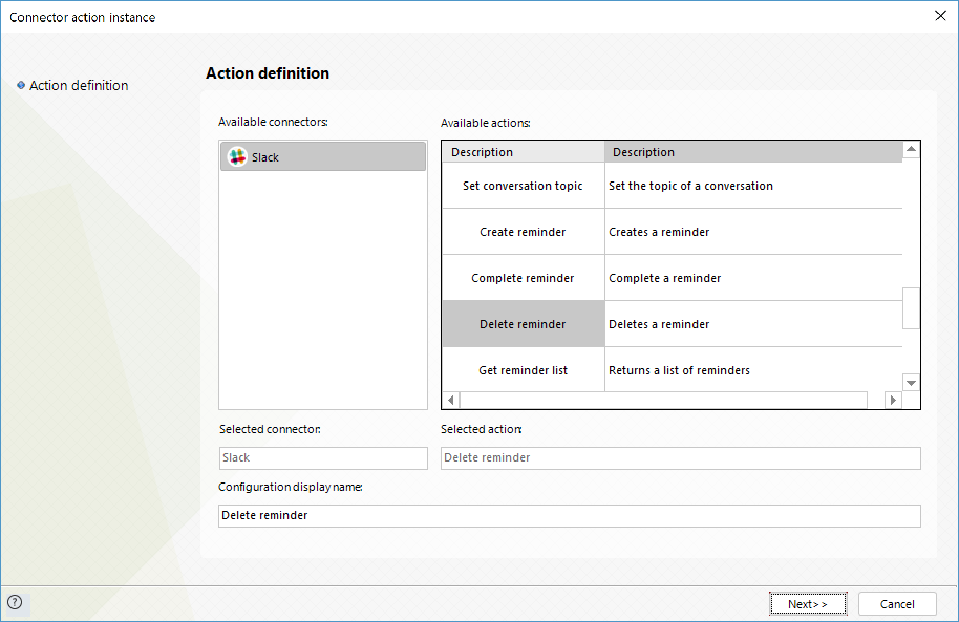
Task: Click the first Description column header
Action: tap(523, 152)
